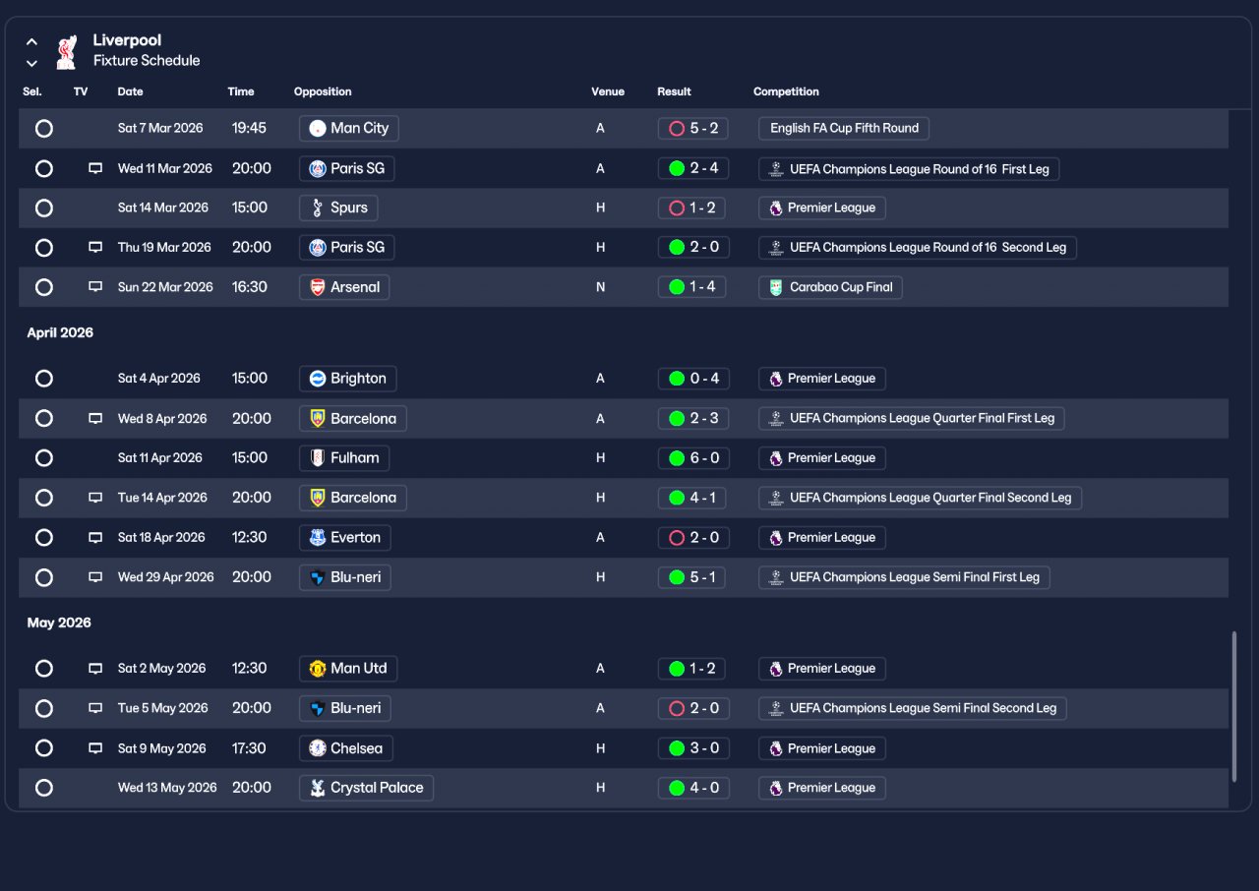Click TV icon on Arsenal fixture row
Viewport: 1259px width, 891px height.
click(x=95, y=287)
